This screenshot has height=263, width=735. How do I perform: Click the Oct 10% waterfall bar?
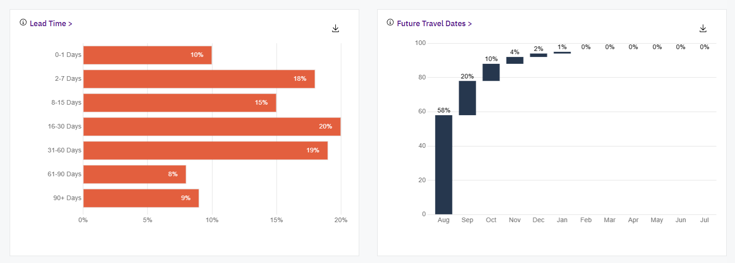coord(491,72)
